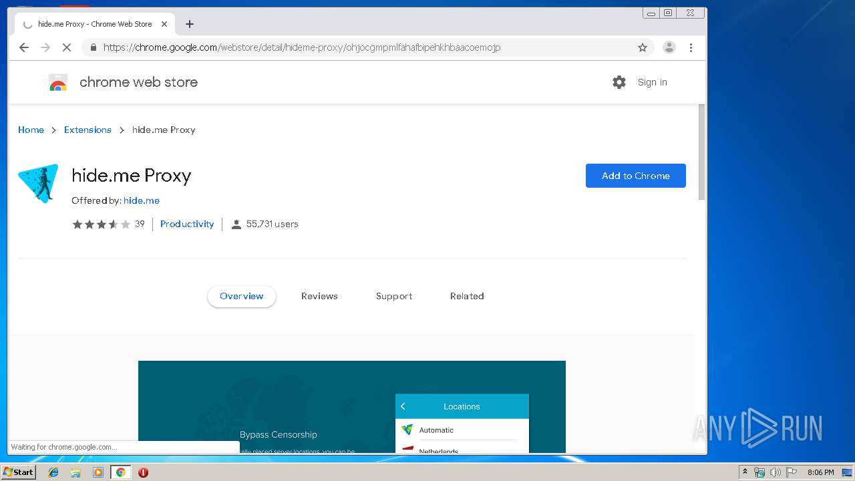Click the address bar URL
Viewport: 855px width, 481px height.
click(302, 47)
